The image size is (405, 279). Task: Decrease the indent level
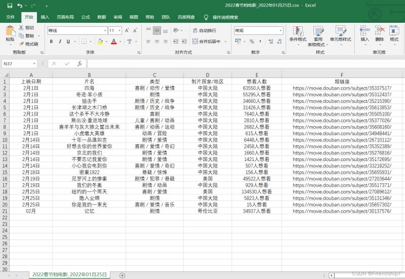pos(176,42)
